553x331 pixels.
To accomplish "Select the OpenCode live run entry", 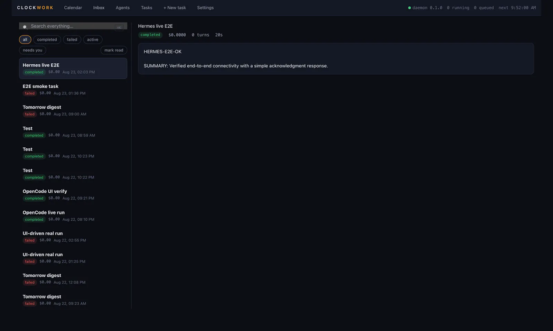I will point(73,216).
